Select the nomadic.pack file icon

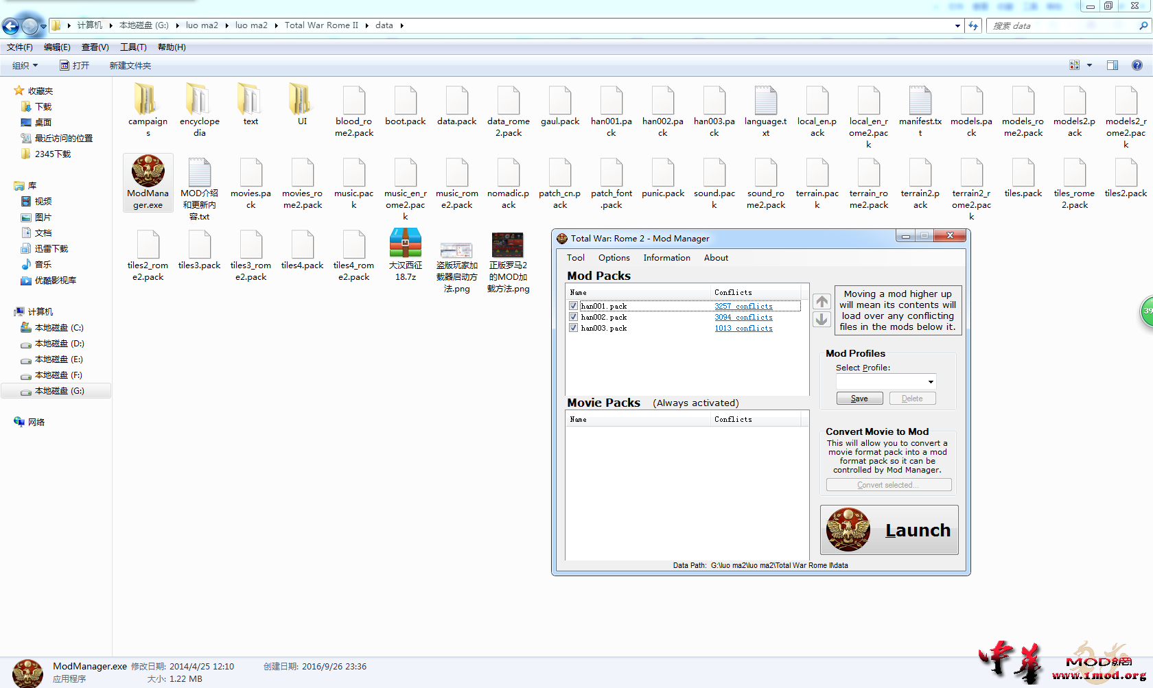pos(509,172)
